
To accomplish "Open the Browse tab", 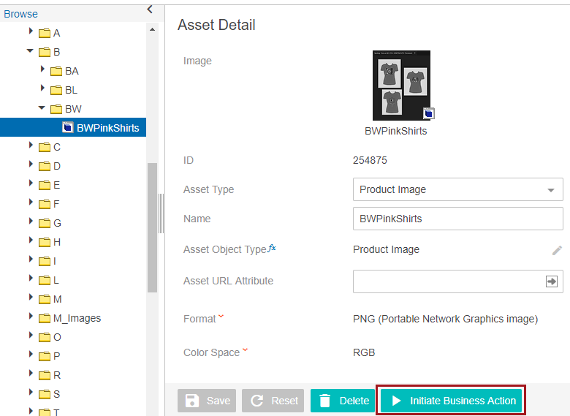I will click(x=20, y=14).
